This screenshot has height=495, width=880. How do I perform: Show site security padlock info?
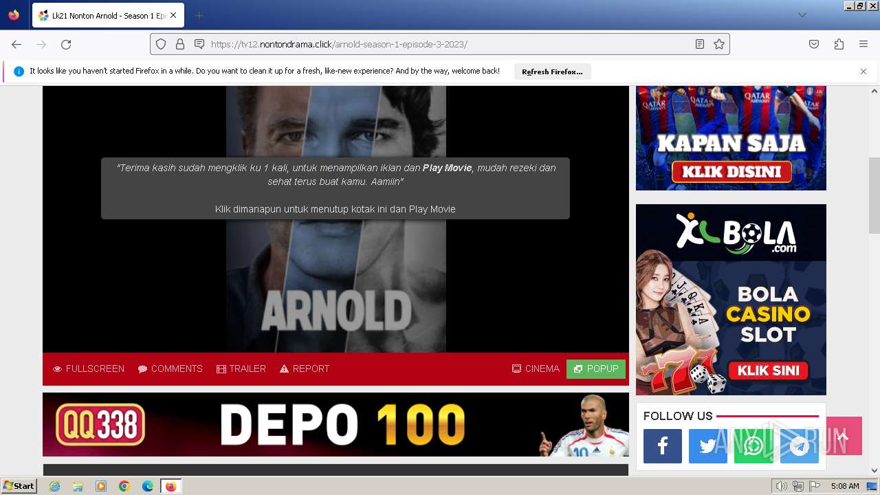point(180,44)
